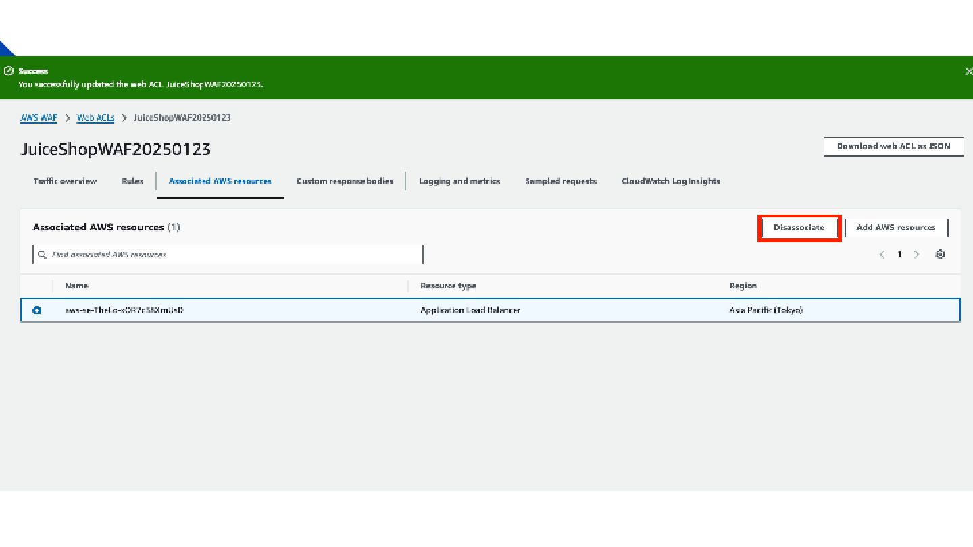Open the Custom response bodies tab
973x547 pixels.
345,181
